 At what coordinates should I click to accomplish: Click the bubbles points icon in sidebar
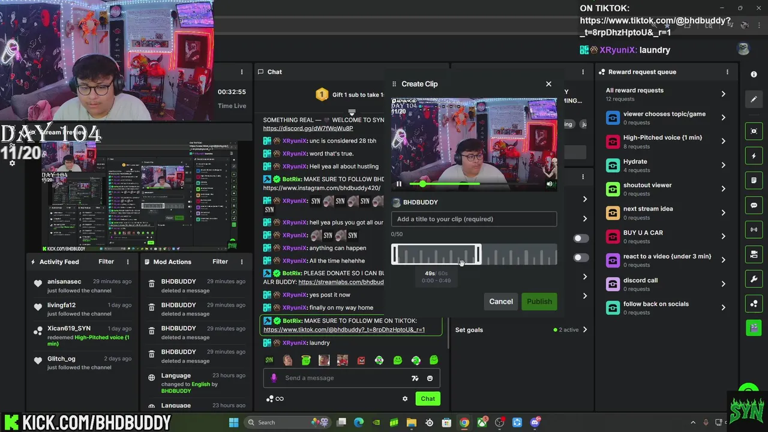tap(754, 304)
